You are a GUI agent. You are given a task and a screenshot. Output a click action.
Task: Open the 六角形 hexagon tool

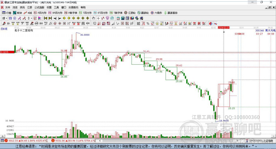coord(156,13)
